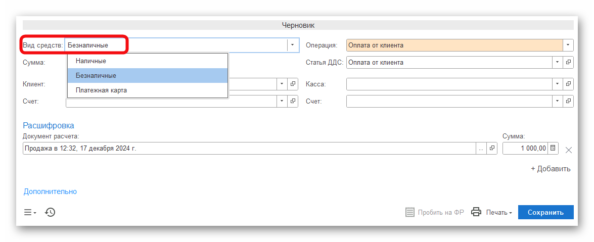The width and height of the screenshot is (594, 242).
Task: Choose Платежная карта in the list
Action: coord(101,90)
